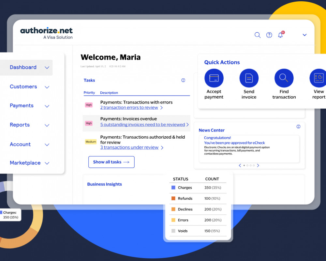
Task: Click the Welcome, Maria heading
Action: point(111,57)
